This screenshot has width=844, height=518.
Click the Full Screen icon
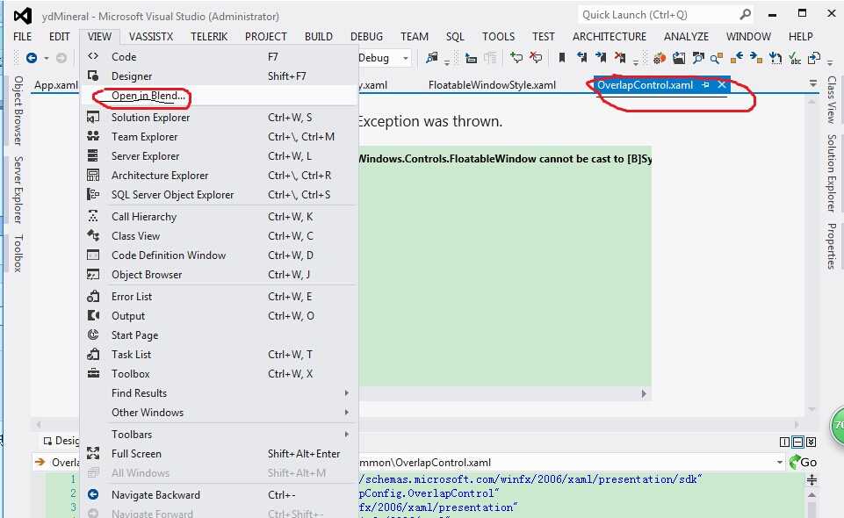(93, 453)
